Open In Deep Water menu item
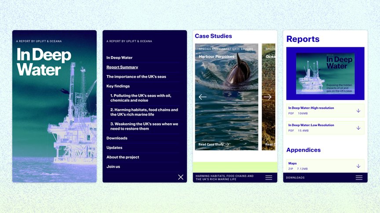Screen dimensions: 380x213 pyautogui.click(x=120, y=58)
